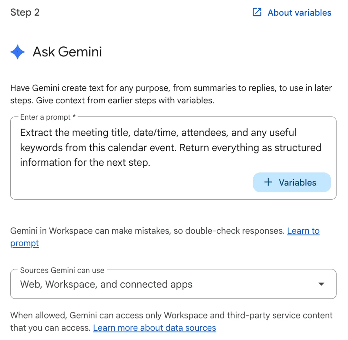Click the plus icon on Variables button
The width and height of the screenshot is (348, 340).
[268, 182]
